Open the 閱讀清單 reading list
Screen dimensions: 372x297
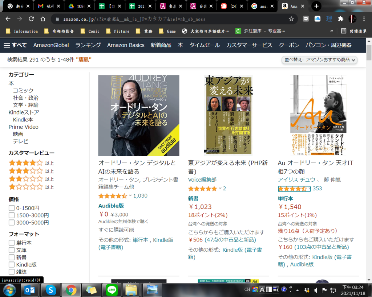(x=354, y=31)
